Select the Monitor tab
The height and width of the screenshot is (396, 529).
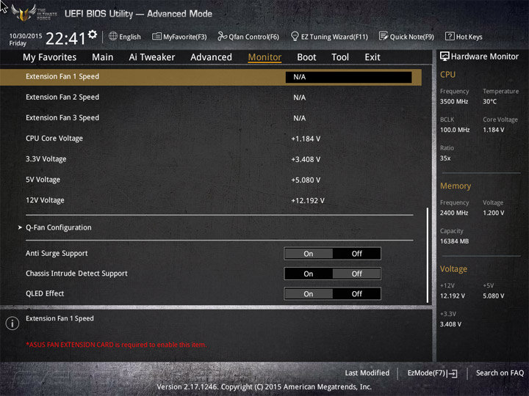[x=264, y=57]
